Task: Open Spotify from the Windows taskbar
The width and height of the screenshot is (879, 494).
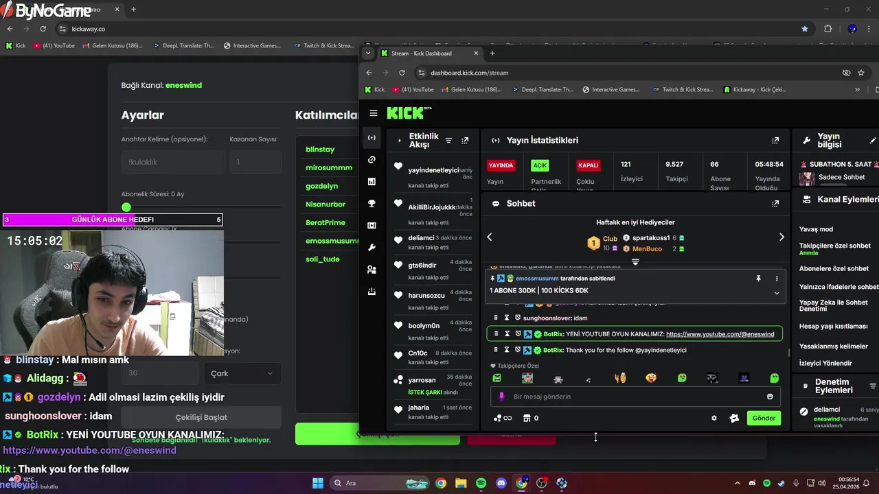Action: (481, 483)
